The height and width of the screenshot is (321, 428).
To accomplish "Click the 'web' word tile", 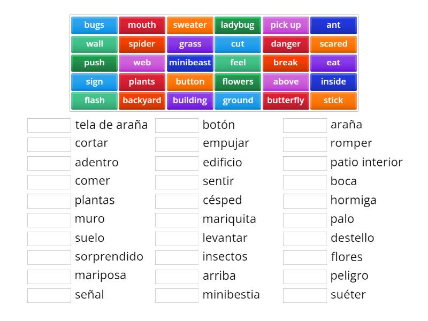I will tap(142, 63).
